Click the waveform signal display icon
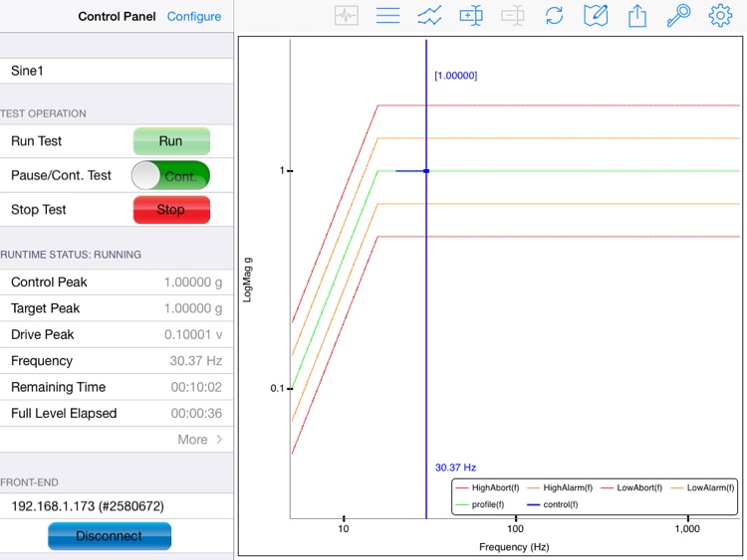Viewport: 747px width, 560px height. pos(347,16)
